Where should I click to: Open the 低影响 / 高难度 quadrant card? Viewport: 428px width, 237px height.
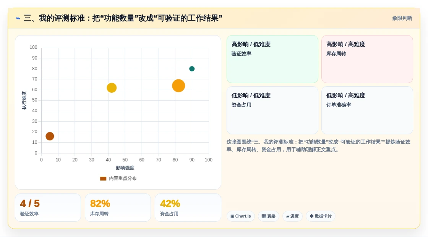click(367, 110)
